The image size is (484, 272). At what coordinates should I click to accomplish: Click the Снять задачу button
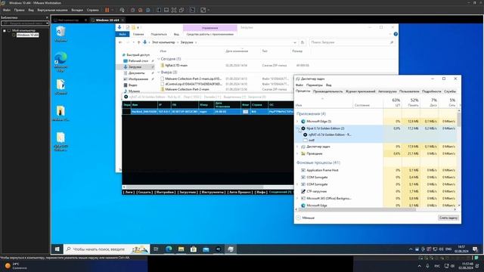pos(448,218)
